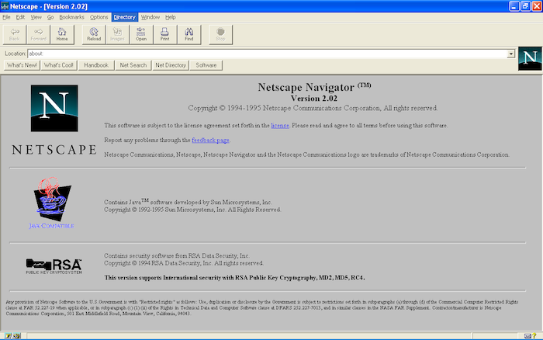543x340 pixels.
Task: Click the Software directory button
Action: (206, 65)
